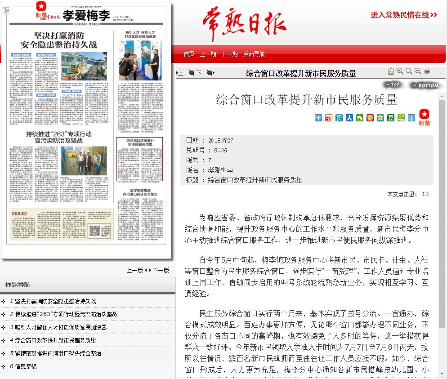Open more share options plus icon
The width and height of the screenshot is (447, 379).
[x=318, y=118]
